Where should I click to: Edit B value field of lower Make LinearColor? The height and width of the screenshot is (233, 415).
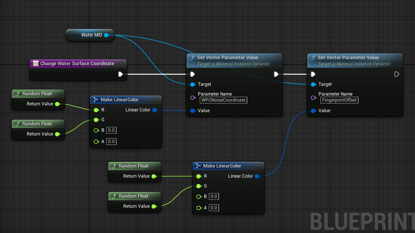pyautogui.click(x=214, y=196)
